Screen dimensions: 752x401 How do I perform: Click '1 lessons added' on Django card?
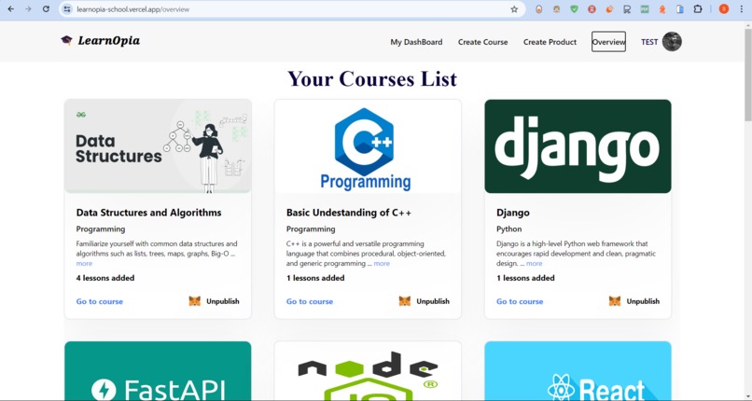point(525,278)
